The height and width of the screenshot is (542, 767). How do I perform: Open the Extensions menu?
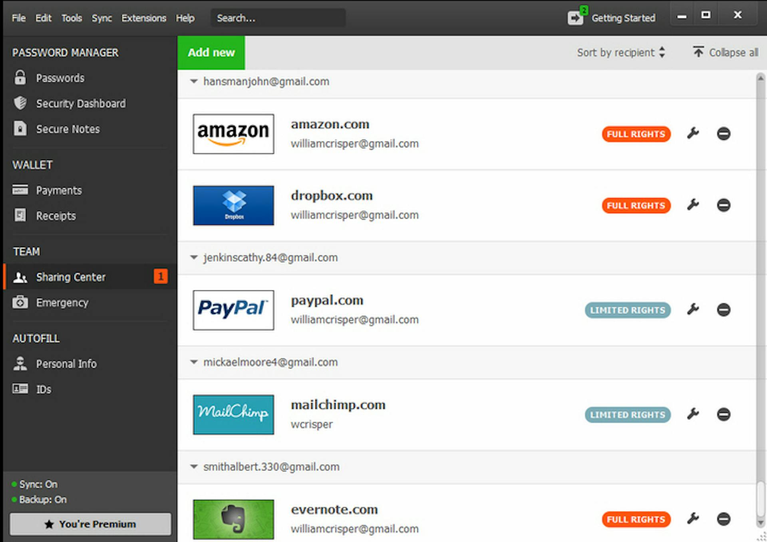(144, 18)
